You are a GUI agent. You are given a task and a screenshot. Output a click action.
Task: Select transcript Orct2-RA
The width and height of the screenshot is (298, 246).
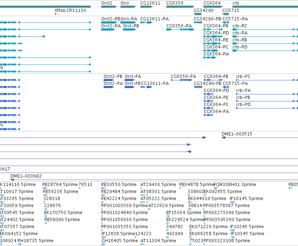[x=108, y=29]
